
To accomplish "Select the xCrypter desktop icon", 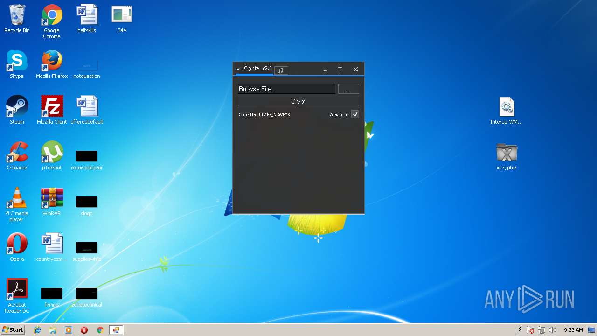I will click(507, 156).
